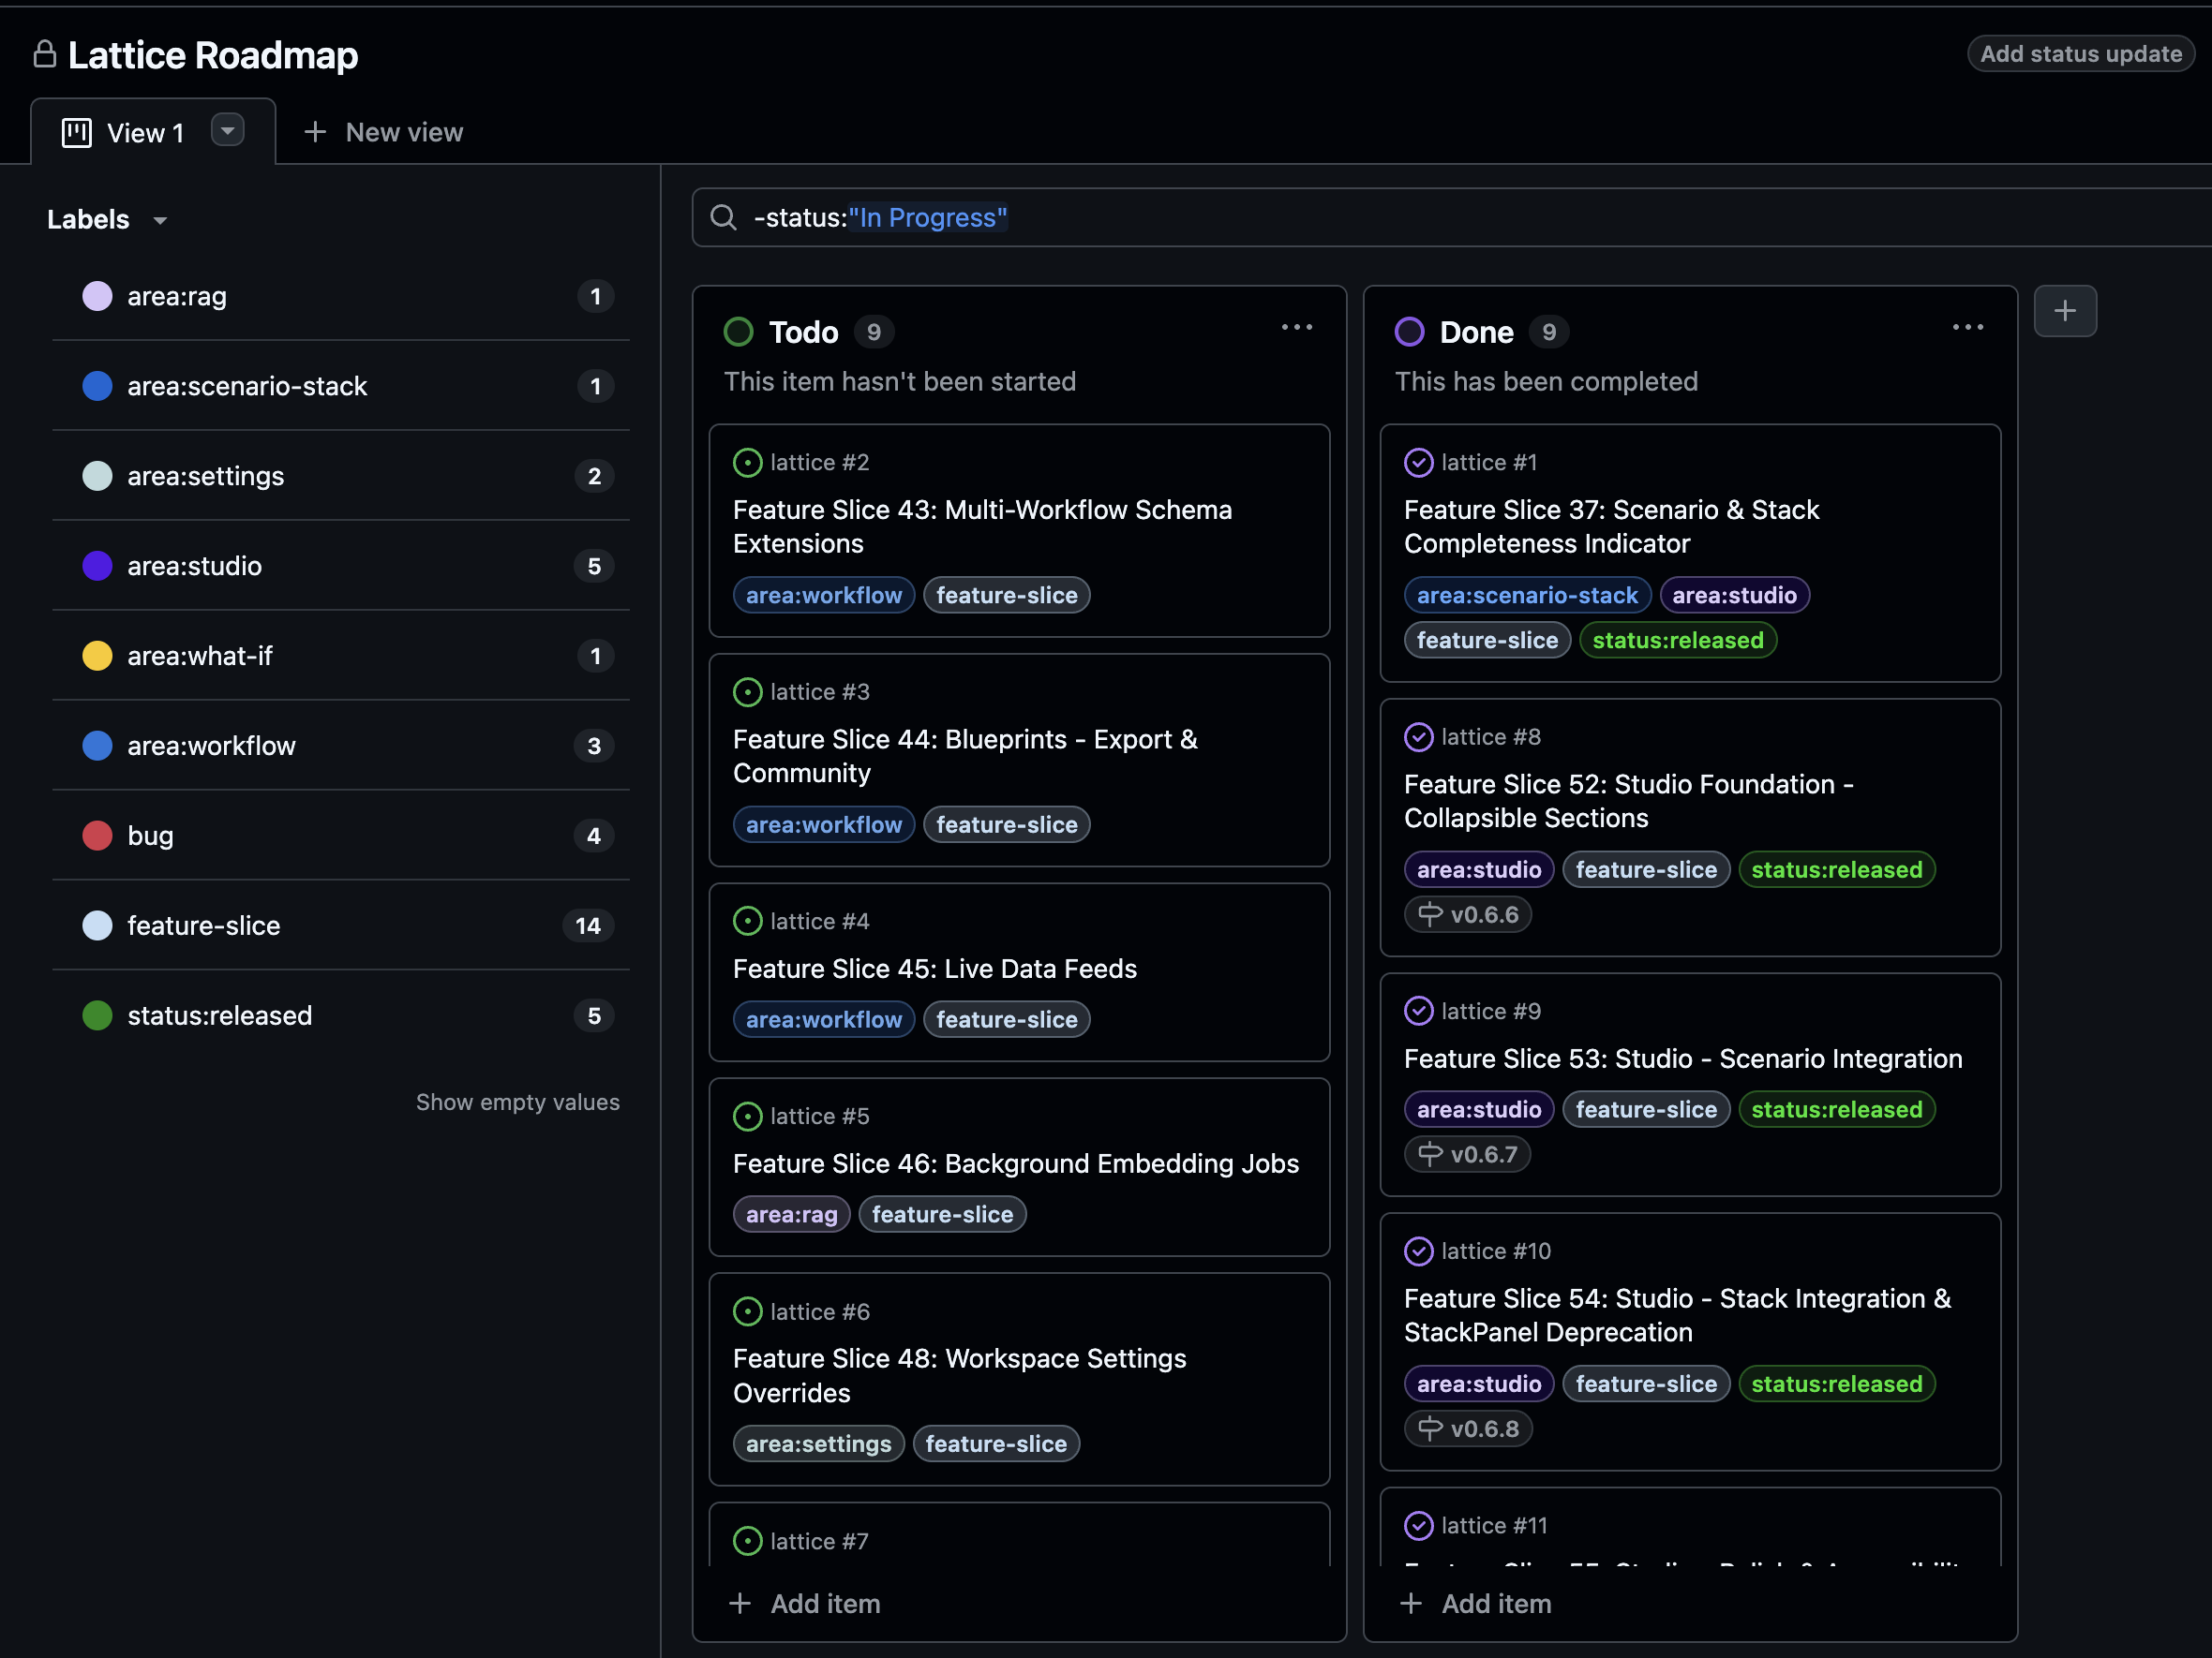Viewport: 2212px width, 1658px height.
Task: Click the board icon on the View 1 tab
Action: [x=76, y=131]
